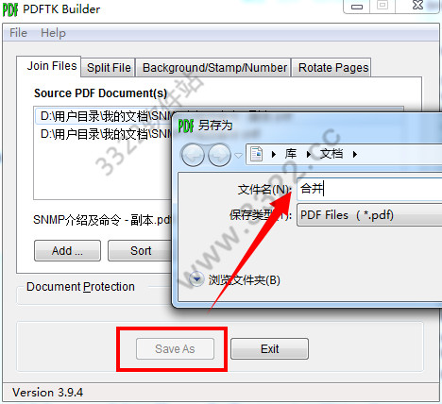Expand the arrow before 库 in breadcrumb
This screenshot has height=404, width=442.
point(274,155)
